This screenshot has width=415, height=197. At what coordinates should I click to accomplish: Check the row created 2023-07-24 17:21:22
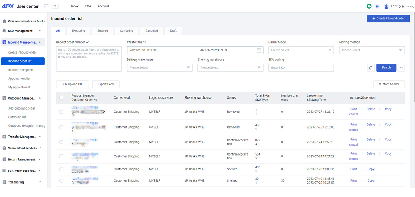click(62, 156)
